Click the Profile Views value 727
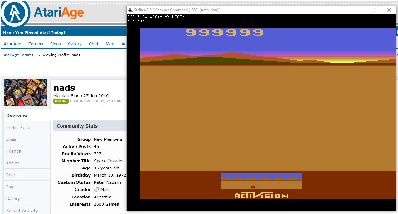 tap(98, 154)
